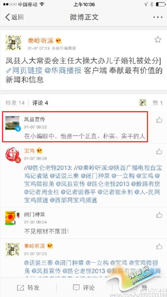Tap the 评论 comment button in bottom bar
Screen dimensions: 167x297
84,288
